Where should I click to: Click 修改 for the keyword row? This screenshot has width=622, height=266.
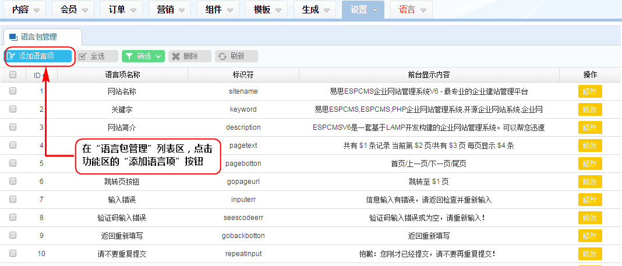[589, 109]
